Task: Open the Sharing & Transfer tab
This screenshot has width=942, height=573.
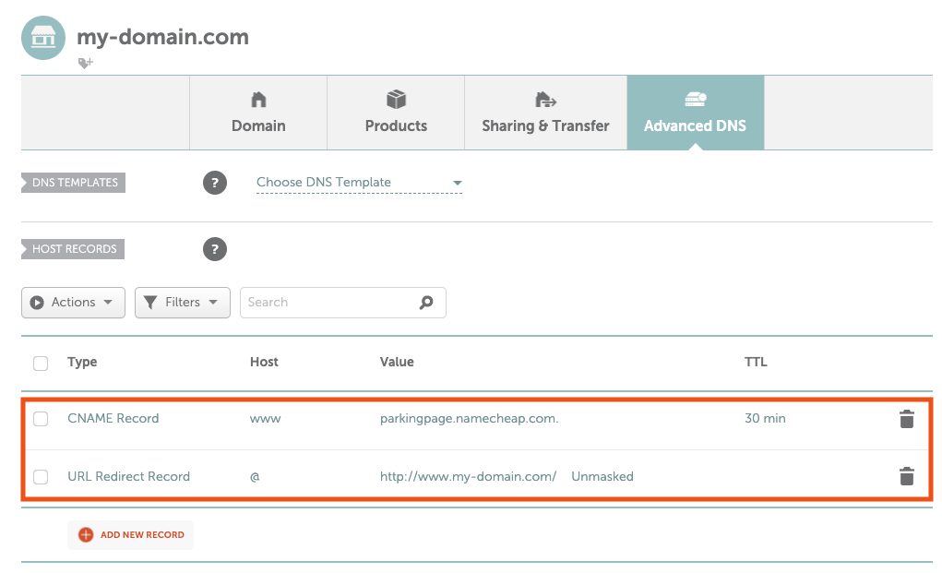Action: [x=545, y=113]
